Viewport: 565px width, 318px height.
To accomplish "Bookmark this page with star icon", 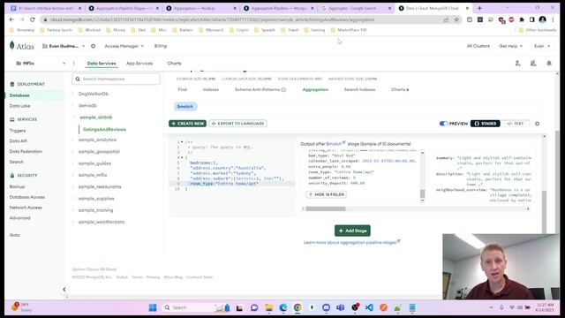I will [x=456, y=19].
